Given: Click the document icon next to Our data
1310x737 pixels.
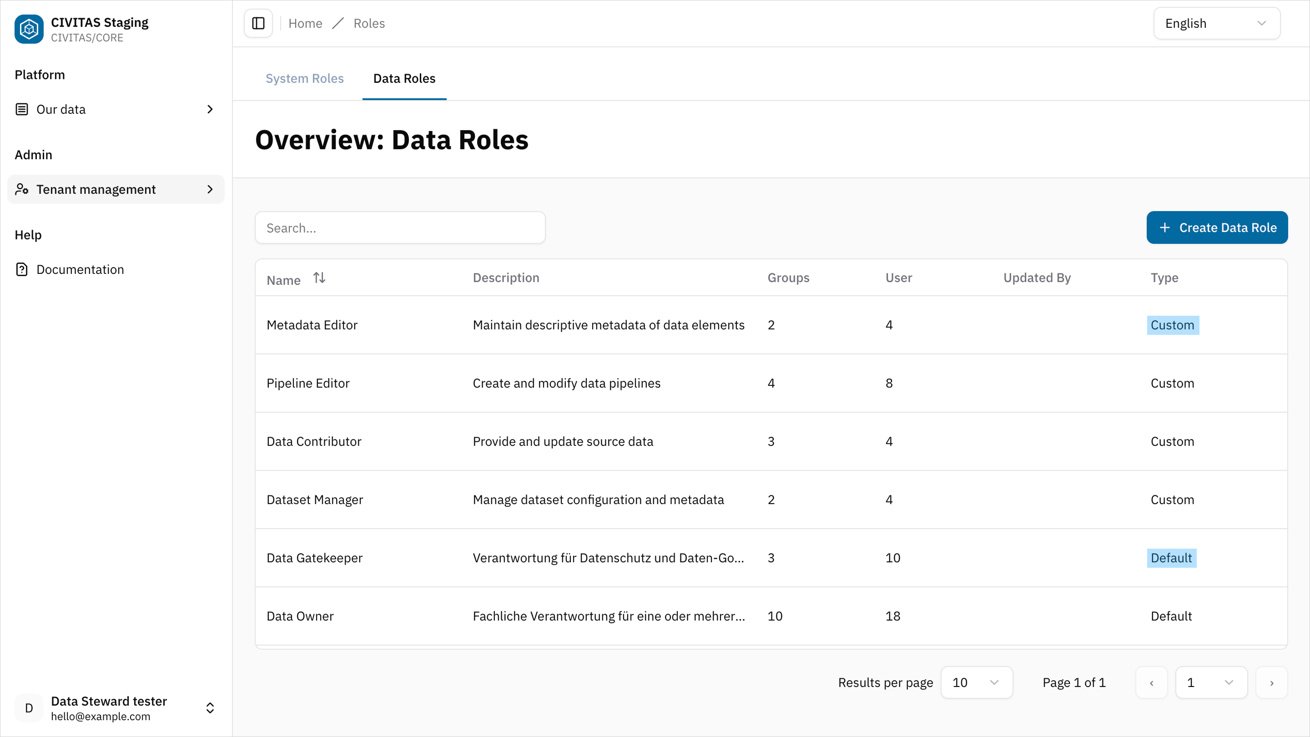Looking at the screenshot, I should [21, 109].
